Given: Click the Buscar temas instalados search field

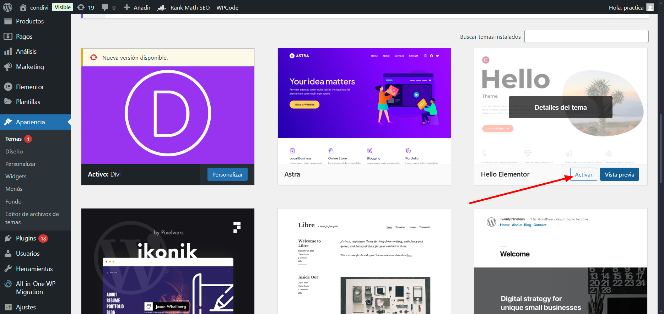Looking at the screenshot, I should [x=586, y=37].
